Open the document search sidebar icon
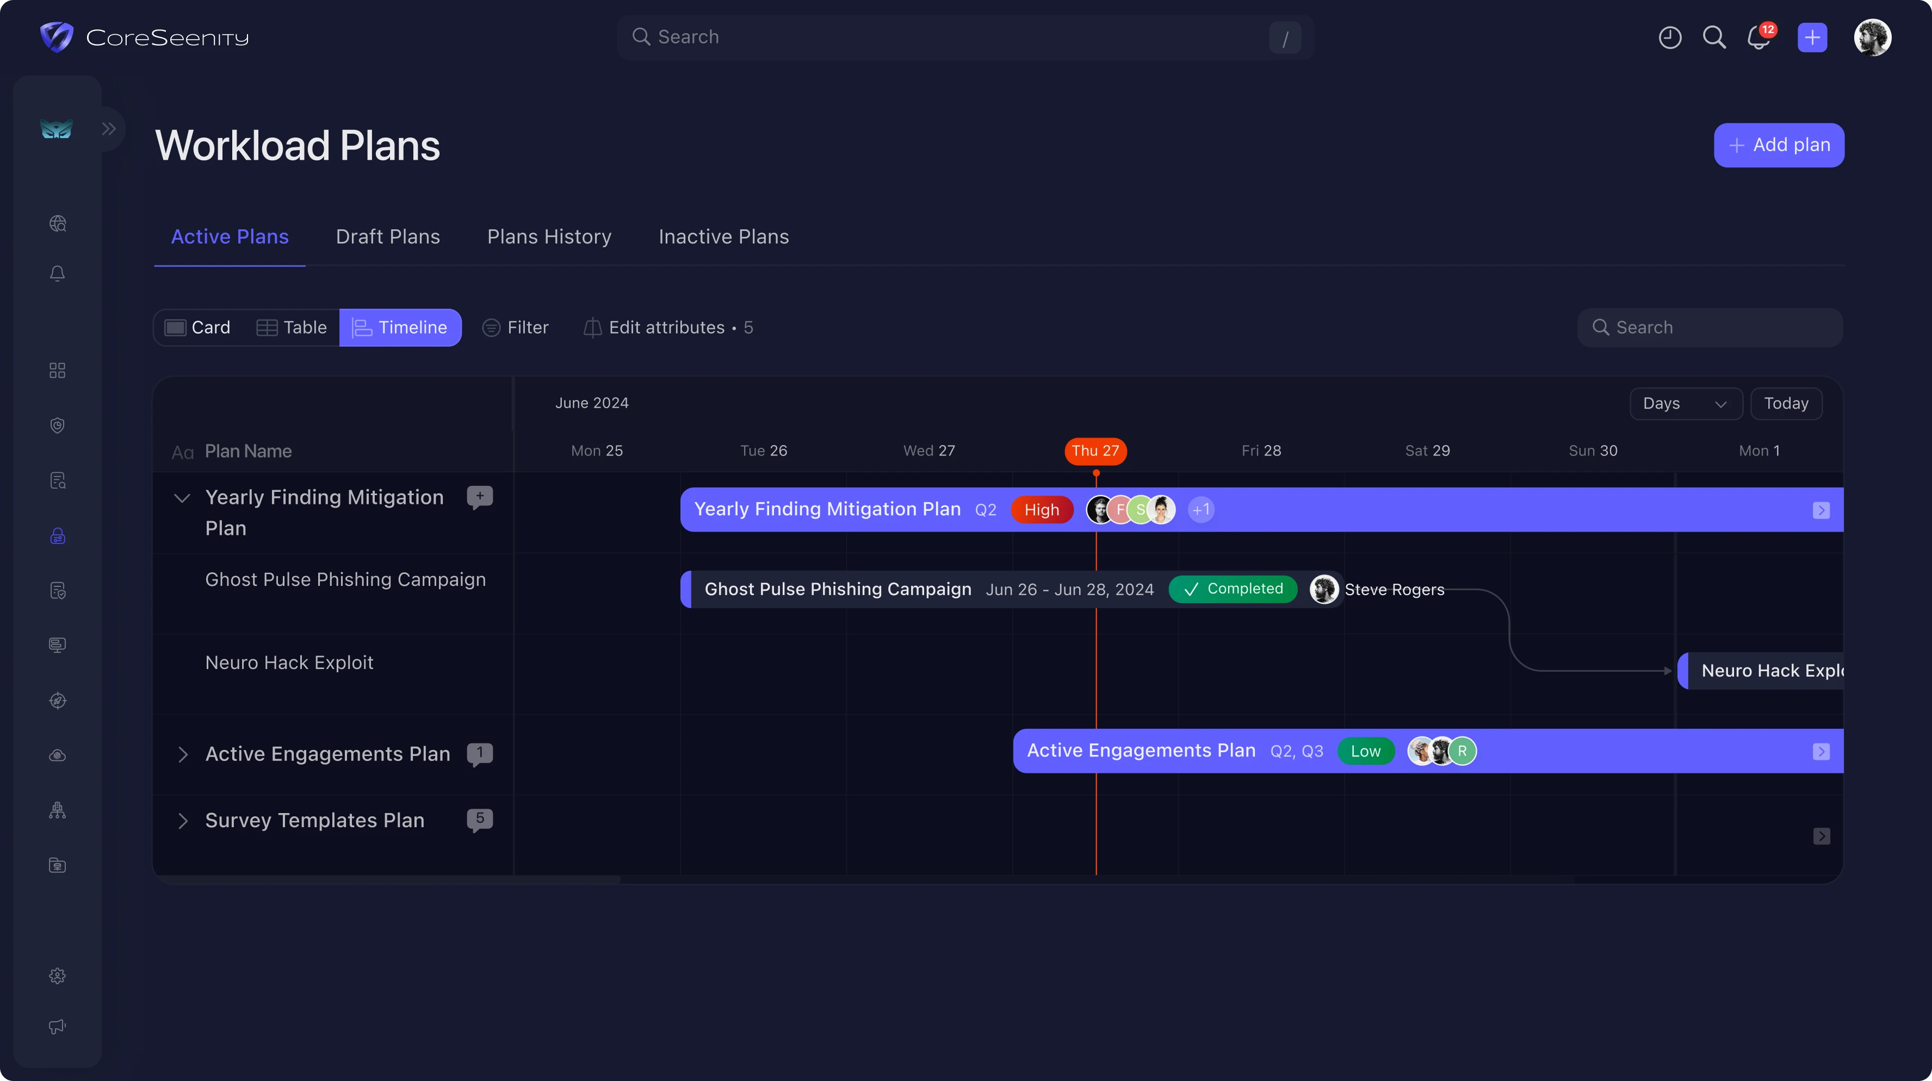The image size is (1932, 1081). [58, 480]
